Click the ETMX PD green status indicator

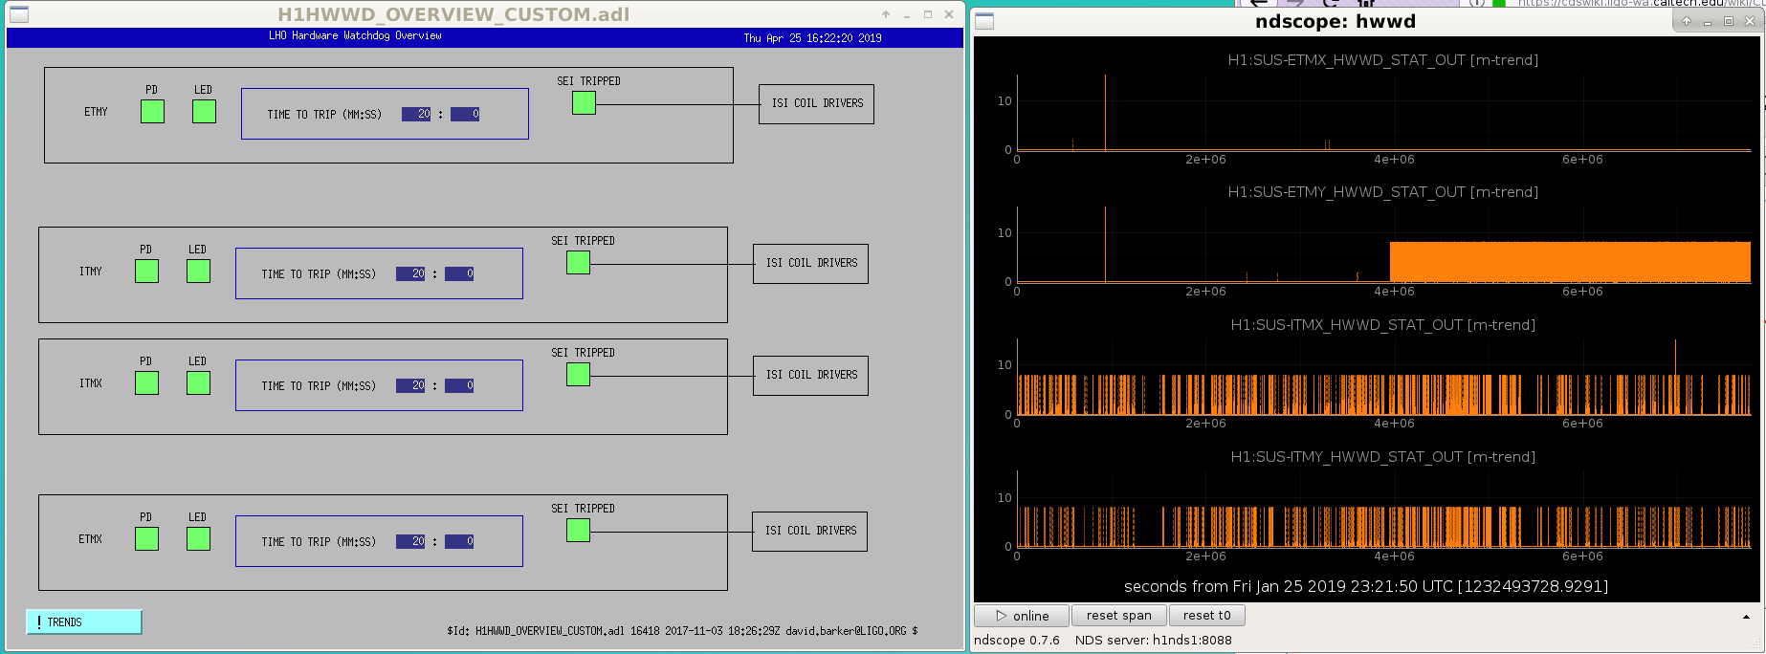146,539
